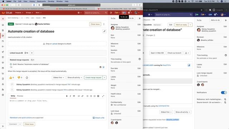The image size is (229, 129).
Task: Give a thumbs up reaction
Action: [x=11, y=77]
